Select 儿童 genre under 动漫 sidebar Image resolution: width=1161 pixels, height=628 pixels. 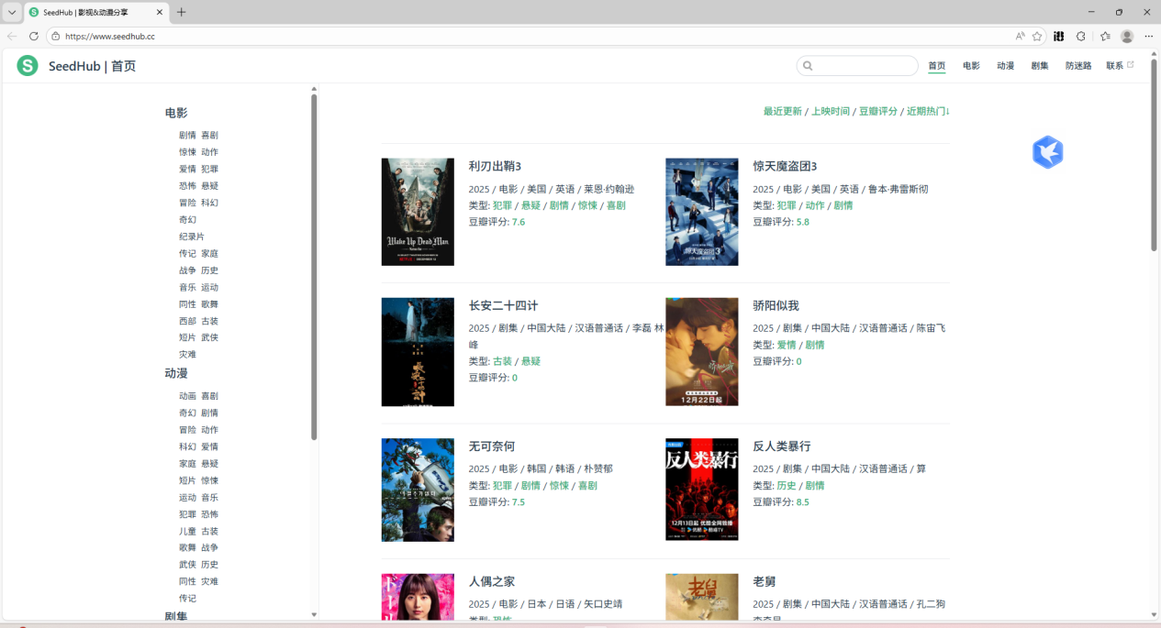point(187,531)
